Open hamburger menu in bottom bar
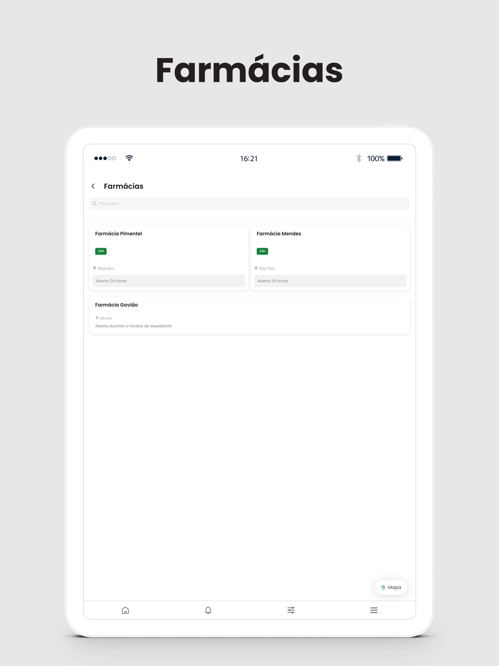Viewport: 499px width, 666px height. [374, 610]
